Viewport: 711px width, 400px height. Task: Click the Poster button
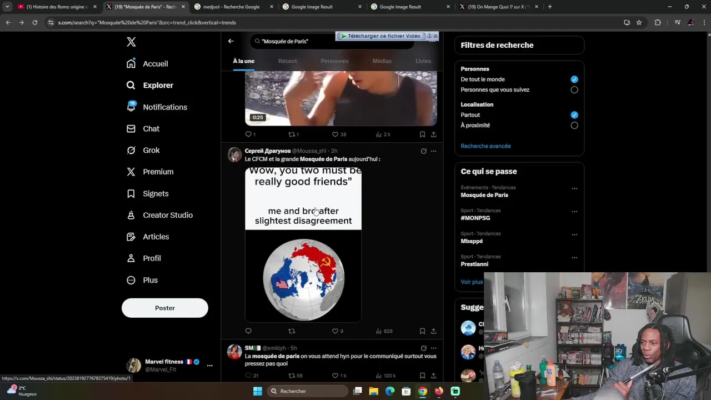tap(165, 308)
